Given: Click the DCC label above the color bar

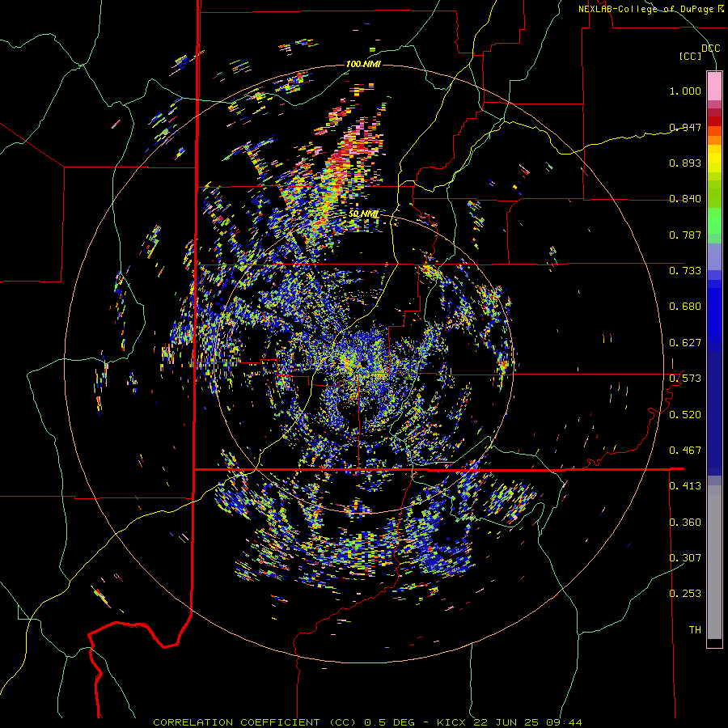Looking at the screenshot, I should [x=711, y=49].
